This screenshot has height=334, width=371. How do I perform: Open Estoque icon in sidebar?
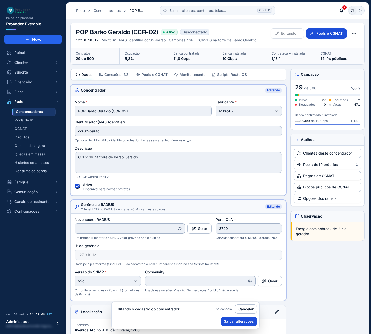pos(9,182)
